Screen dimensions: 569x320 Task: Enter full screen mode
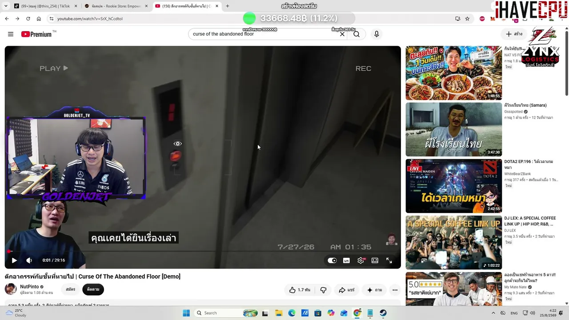[389, 260]
